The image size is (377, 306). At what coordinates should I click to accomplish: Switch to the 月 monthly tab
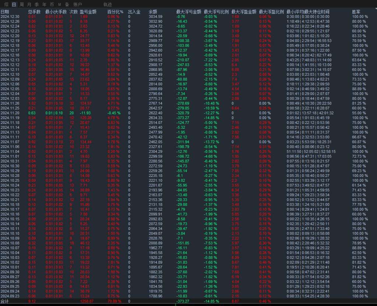(x=29, y=5)
